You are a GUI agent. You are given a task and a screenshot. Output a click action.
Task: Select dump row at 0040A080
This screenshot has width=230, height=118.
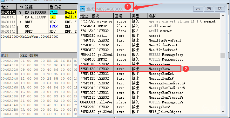38,96
